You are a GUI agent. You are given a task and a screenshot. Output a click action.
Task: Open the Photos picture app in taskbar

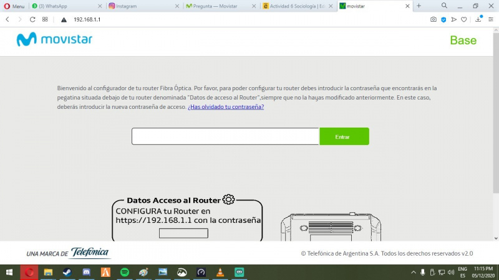pyautogui.click(x=163, y=273)
